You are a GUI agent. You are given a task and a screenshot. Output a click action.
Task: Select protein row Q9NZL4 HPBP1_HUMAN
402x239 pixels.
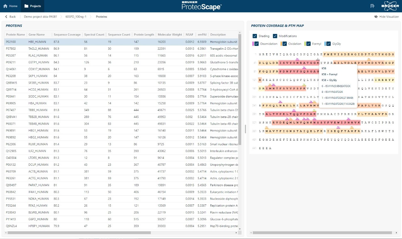click(121, 226)
